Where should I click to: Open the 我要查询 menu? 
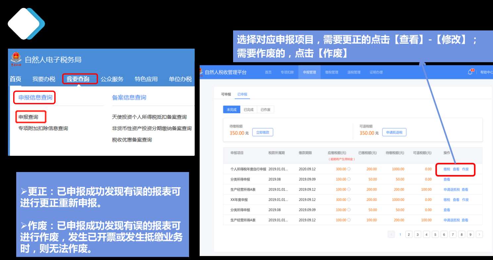(x=78, y=79)
